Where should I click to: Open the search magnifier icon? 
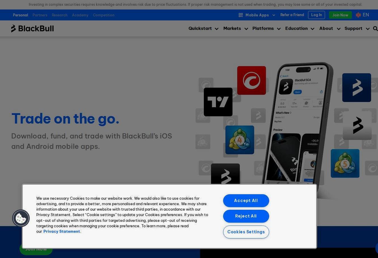click(x=375, y=29)
